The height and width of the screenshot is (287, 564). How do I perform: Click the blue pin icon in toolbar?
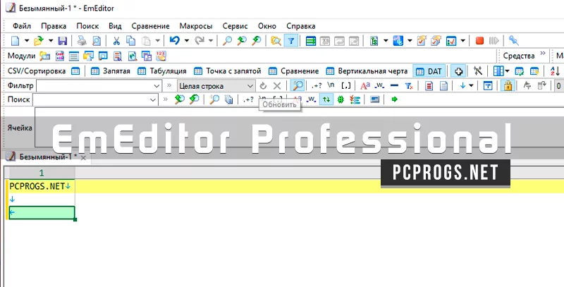point(514,41)
